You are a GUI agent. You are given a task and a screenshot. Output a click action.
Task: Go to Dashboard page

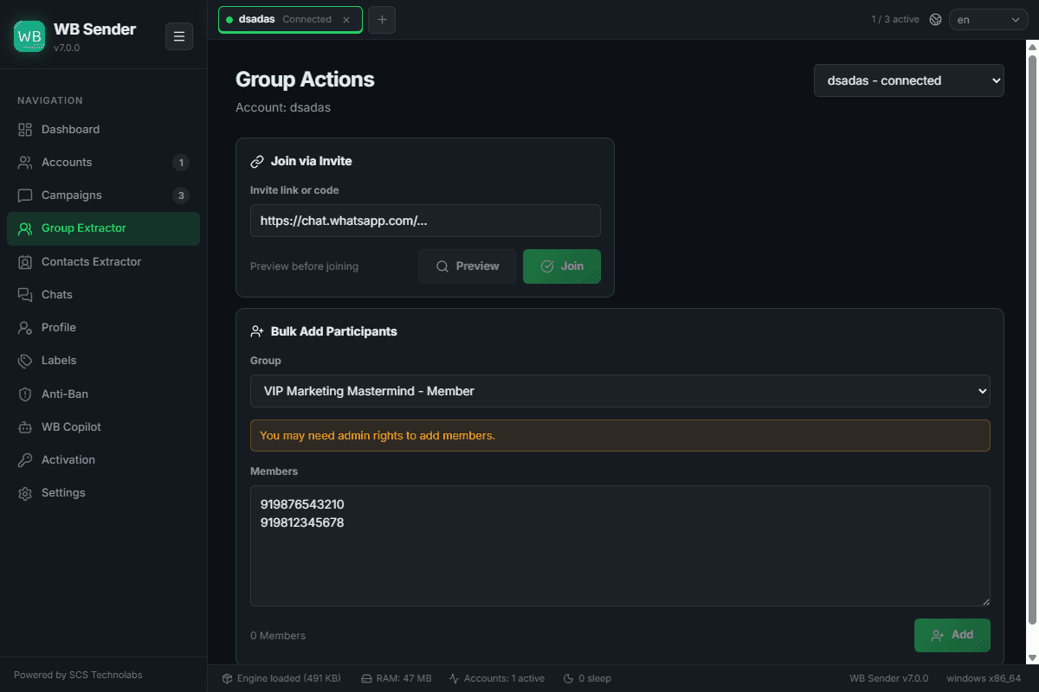point(103,130)
